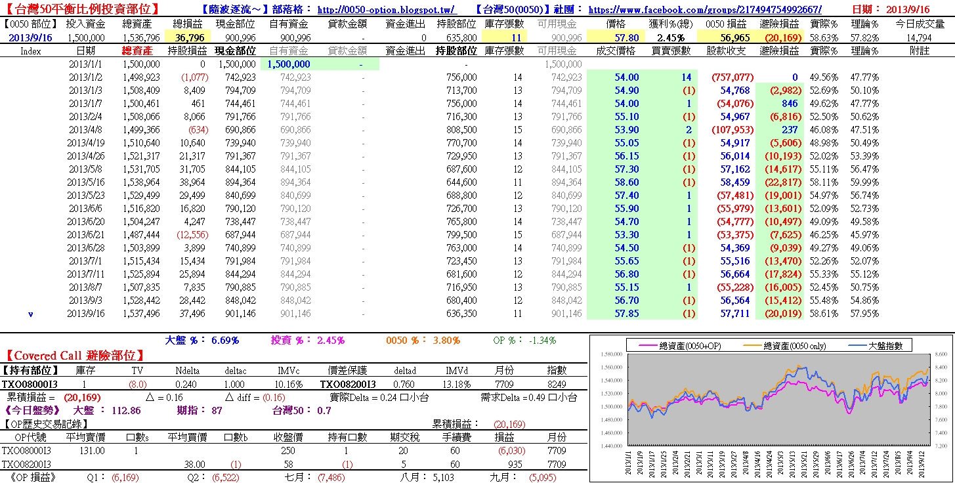Image resolution: width=955 pixels, height=483 pixels.
Task: Click the 買賣張數 column header
Action: coord(671,51)
